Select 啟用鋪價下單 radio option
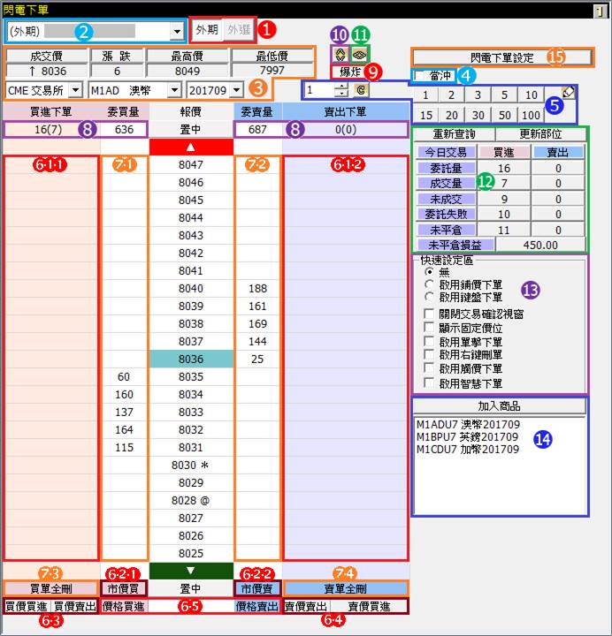Image resolution: width=612 pixels, height=636 pixels. (x=429, y=284)
